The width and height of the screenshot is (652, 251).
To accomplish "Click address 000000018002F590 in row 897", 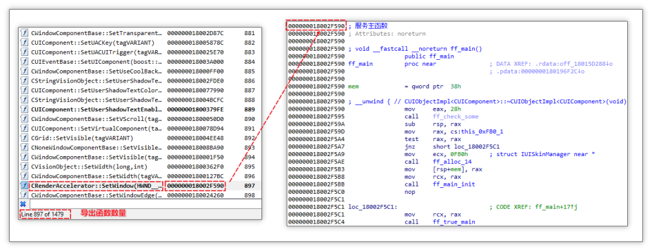I will [196, 185].
